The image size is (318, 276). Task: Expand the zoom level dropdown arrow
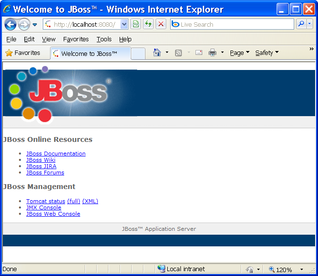[301, 270]
